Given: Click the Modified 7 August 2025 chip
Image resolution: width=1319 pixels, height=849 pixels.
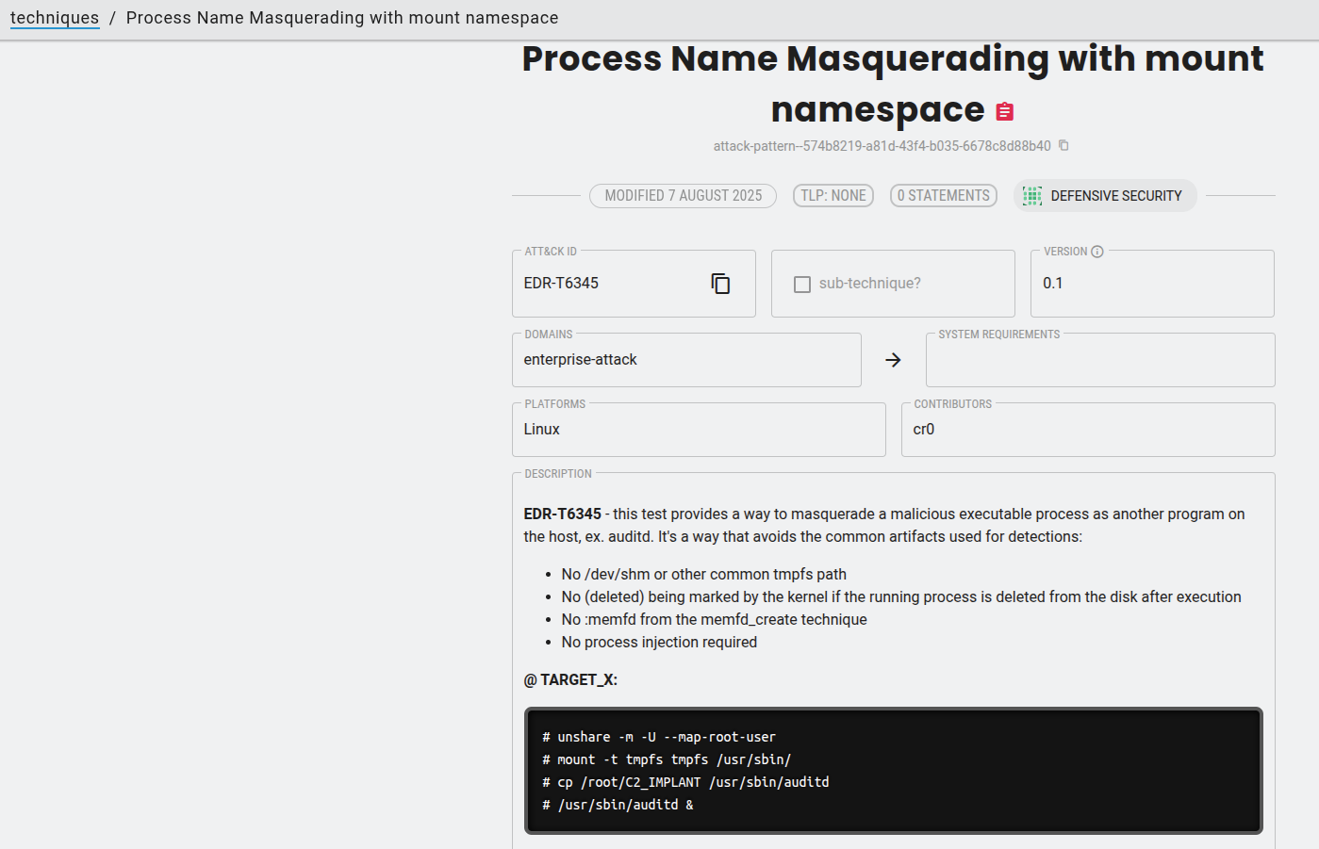Looking at the screenshot, I should (x=683, y=196).
